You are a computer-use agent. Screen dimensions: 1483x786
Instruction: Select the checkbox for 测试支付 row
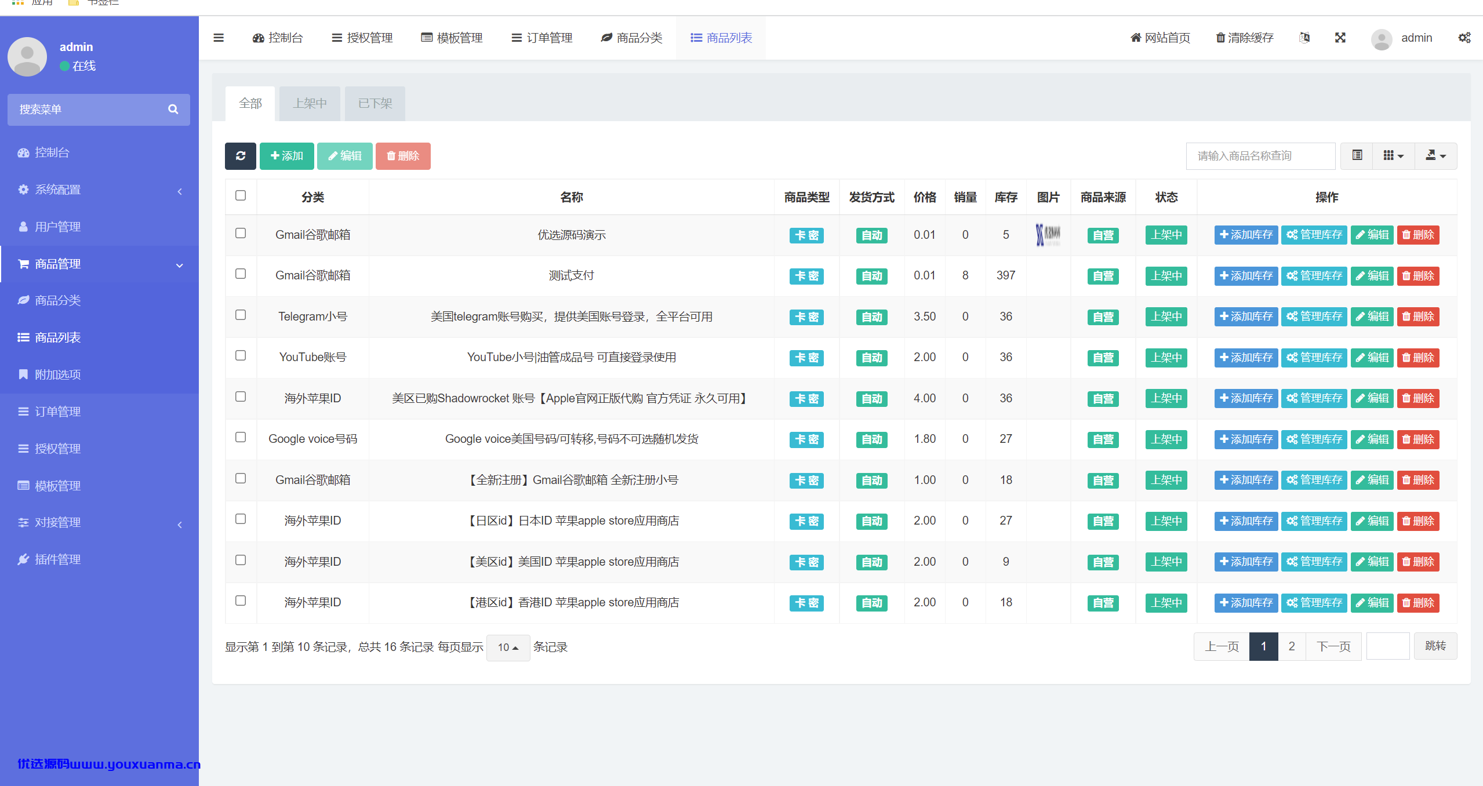click(x=241, y=274)
